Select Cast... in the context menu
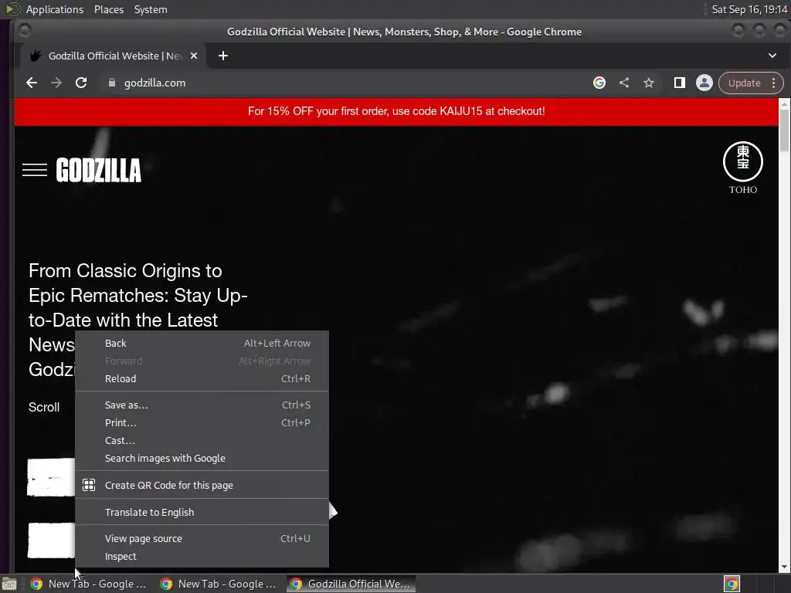Viewport: 791px width, 593px height. [202, 440]
